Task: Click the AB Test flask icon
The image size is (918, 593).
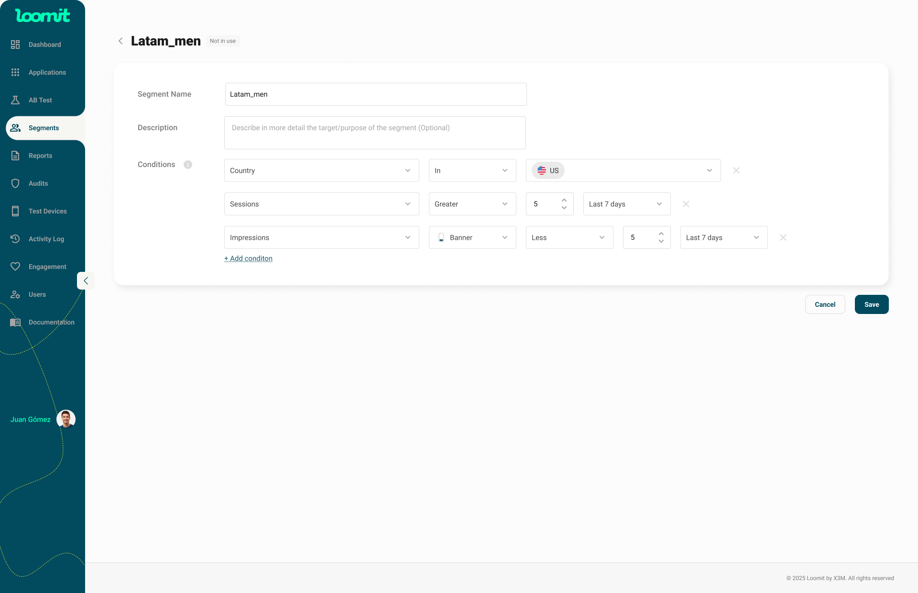Action: tap(15, 100)
